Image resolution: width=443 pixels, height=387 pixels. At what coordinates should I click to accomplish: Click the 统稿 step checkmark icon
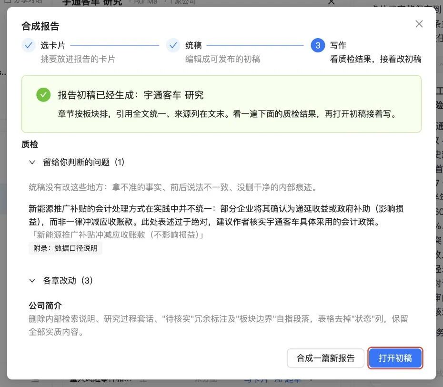coord(173,45)
